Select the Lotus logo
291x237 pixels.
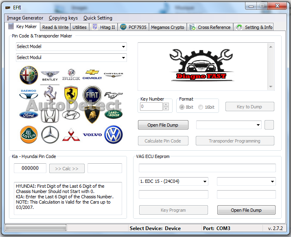(x=29, y=134)
